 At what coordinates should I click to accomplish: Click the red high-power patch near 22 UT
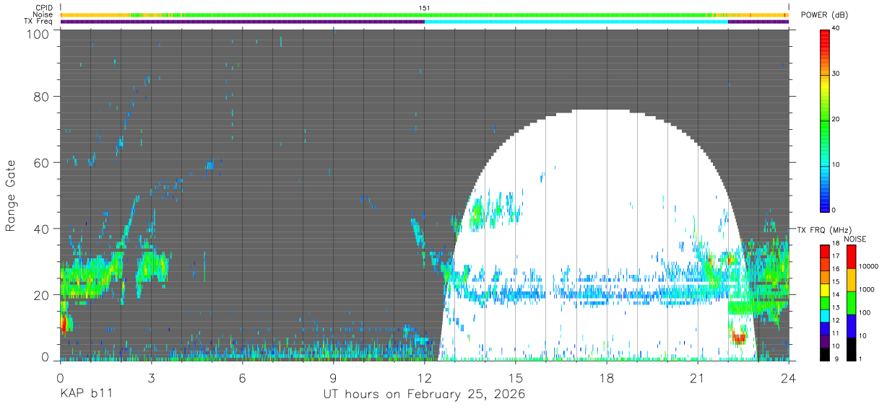pyautogui.click(x=738, y=336)
